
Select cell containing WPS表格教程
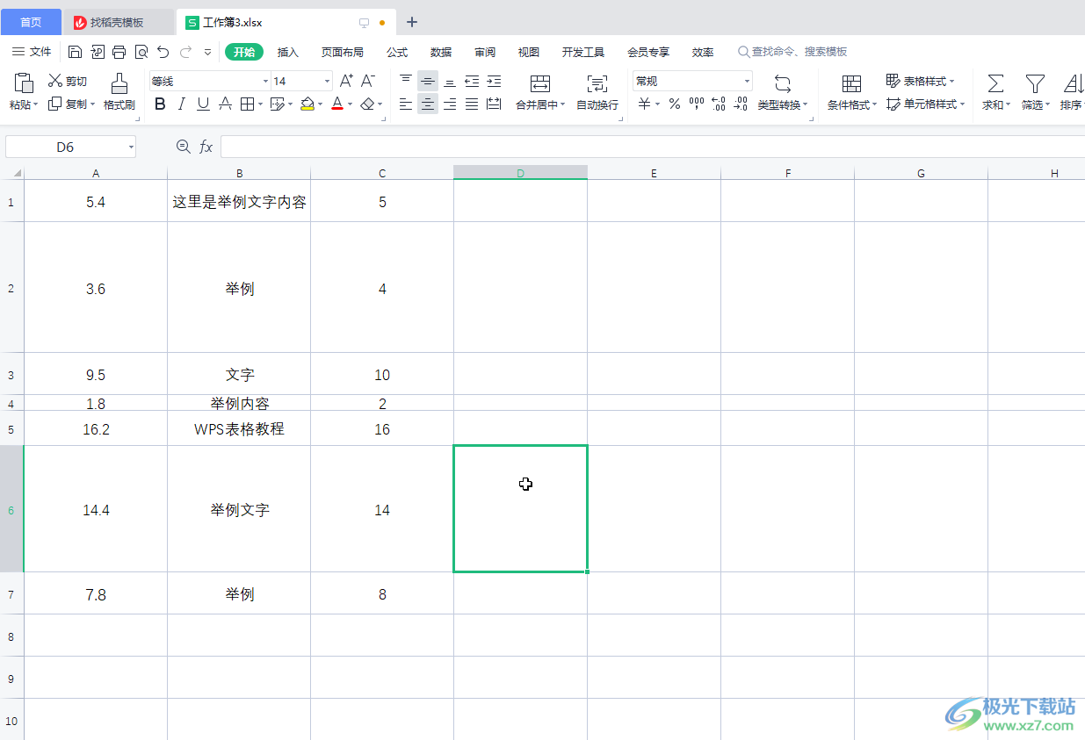point(239,429)
